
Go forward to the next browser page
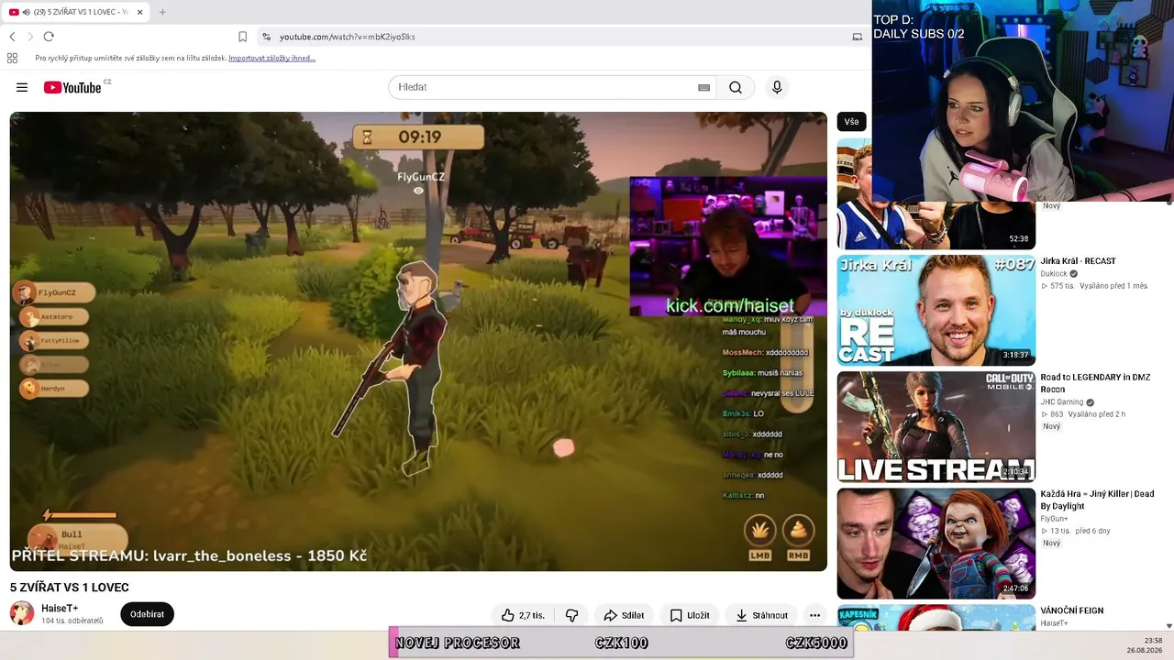(30, 37)
